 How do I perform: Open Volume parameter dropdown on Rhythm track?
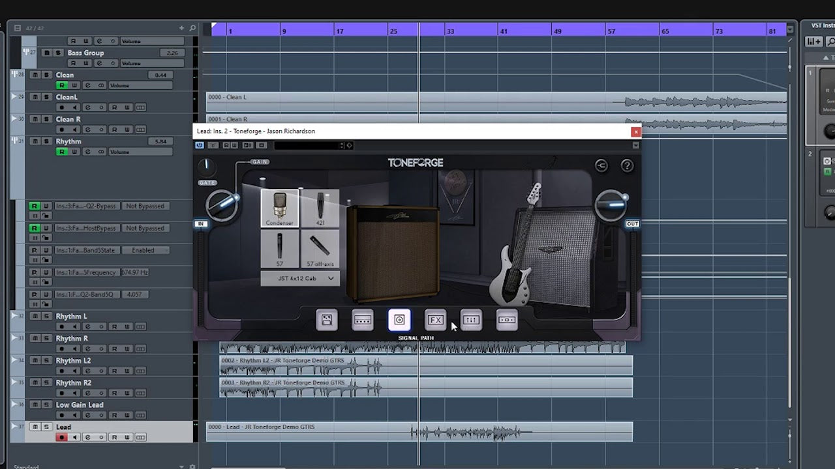pos(140,152)
